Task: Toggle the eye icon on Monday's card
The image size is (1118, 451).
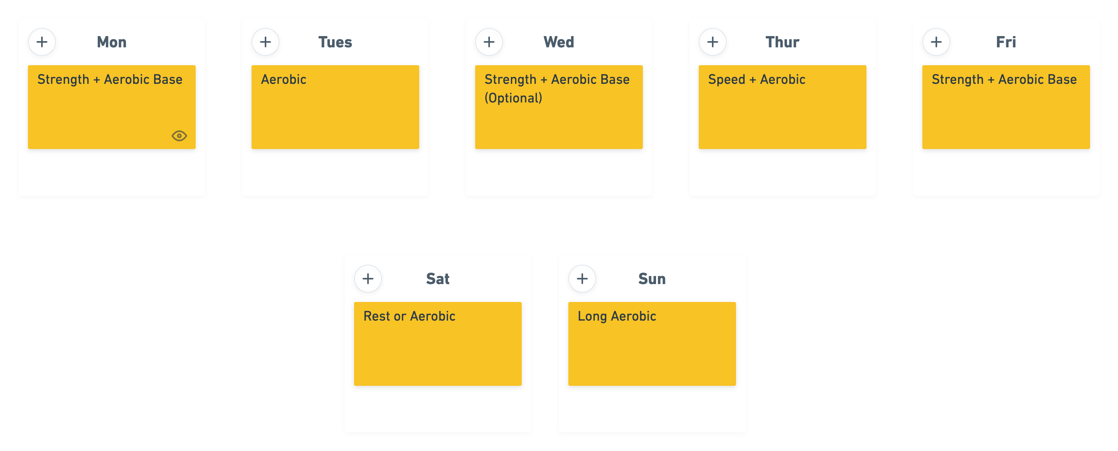Action: 179,136
